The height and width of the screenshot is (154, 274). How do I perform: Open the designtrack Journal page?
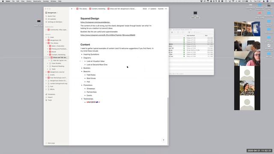pyautogui.click(x=57, y=72)
